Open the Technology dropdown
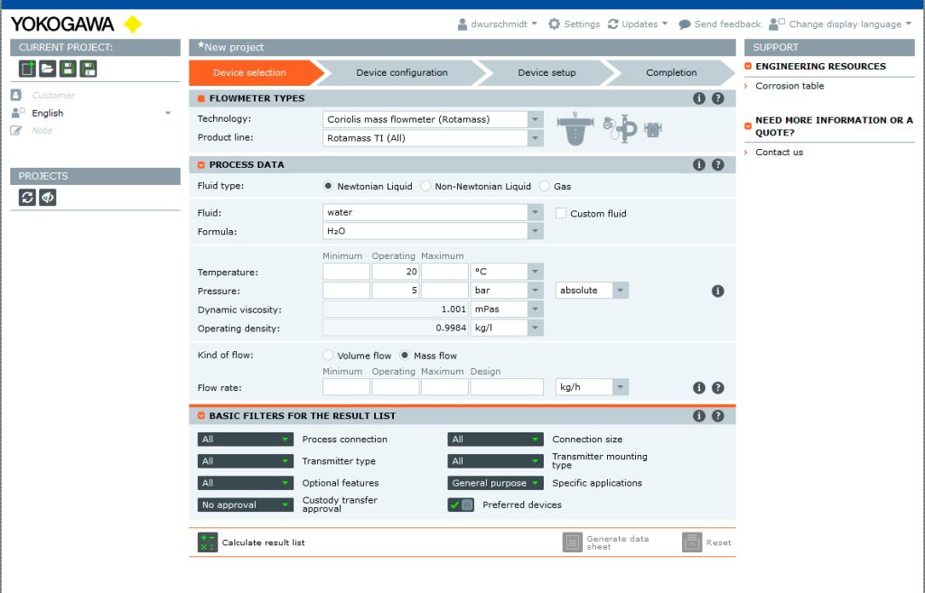 [x=433, y=119]
